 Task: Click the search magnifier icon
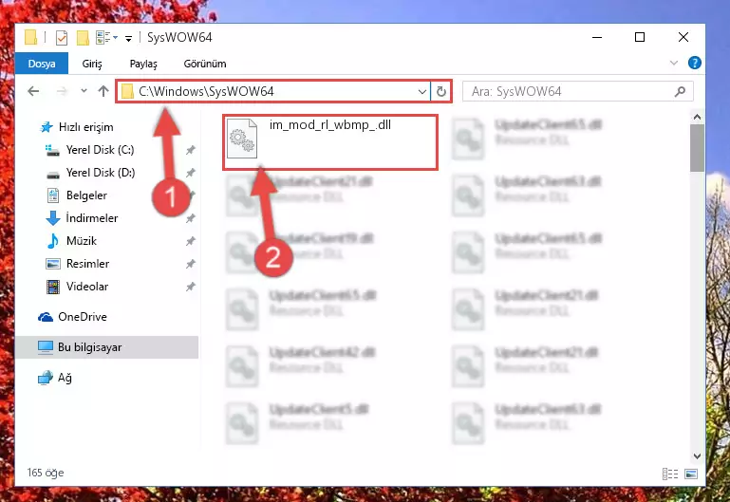coord(681,92)
